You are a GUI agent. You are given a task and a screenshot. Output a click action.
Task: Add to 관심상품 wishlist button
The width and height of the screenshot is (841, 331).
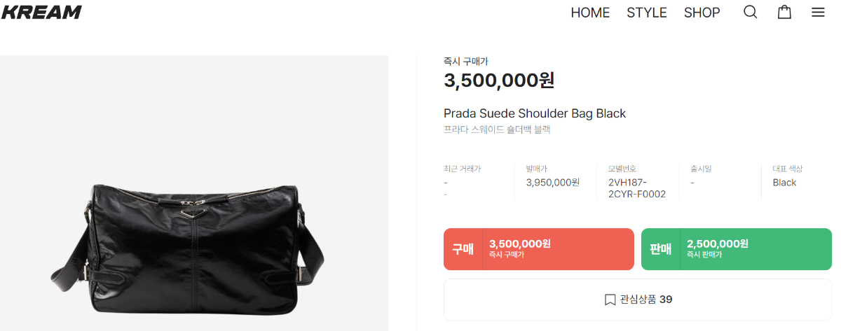pyautogui.click(x=638, y=300)
